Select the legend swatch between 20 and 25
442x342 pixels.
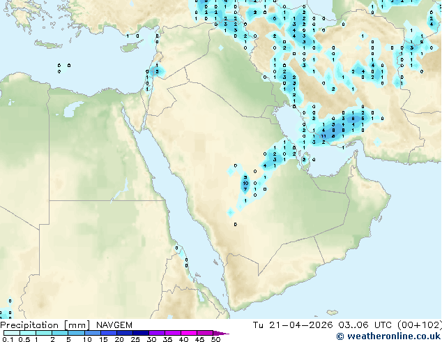click(x=125, y=333)
